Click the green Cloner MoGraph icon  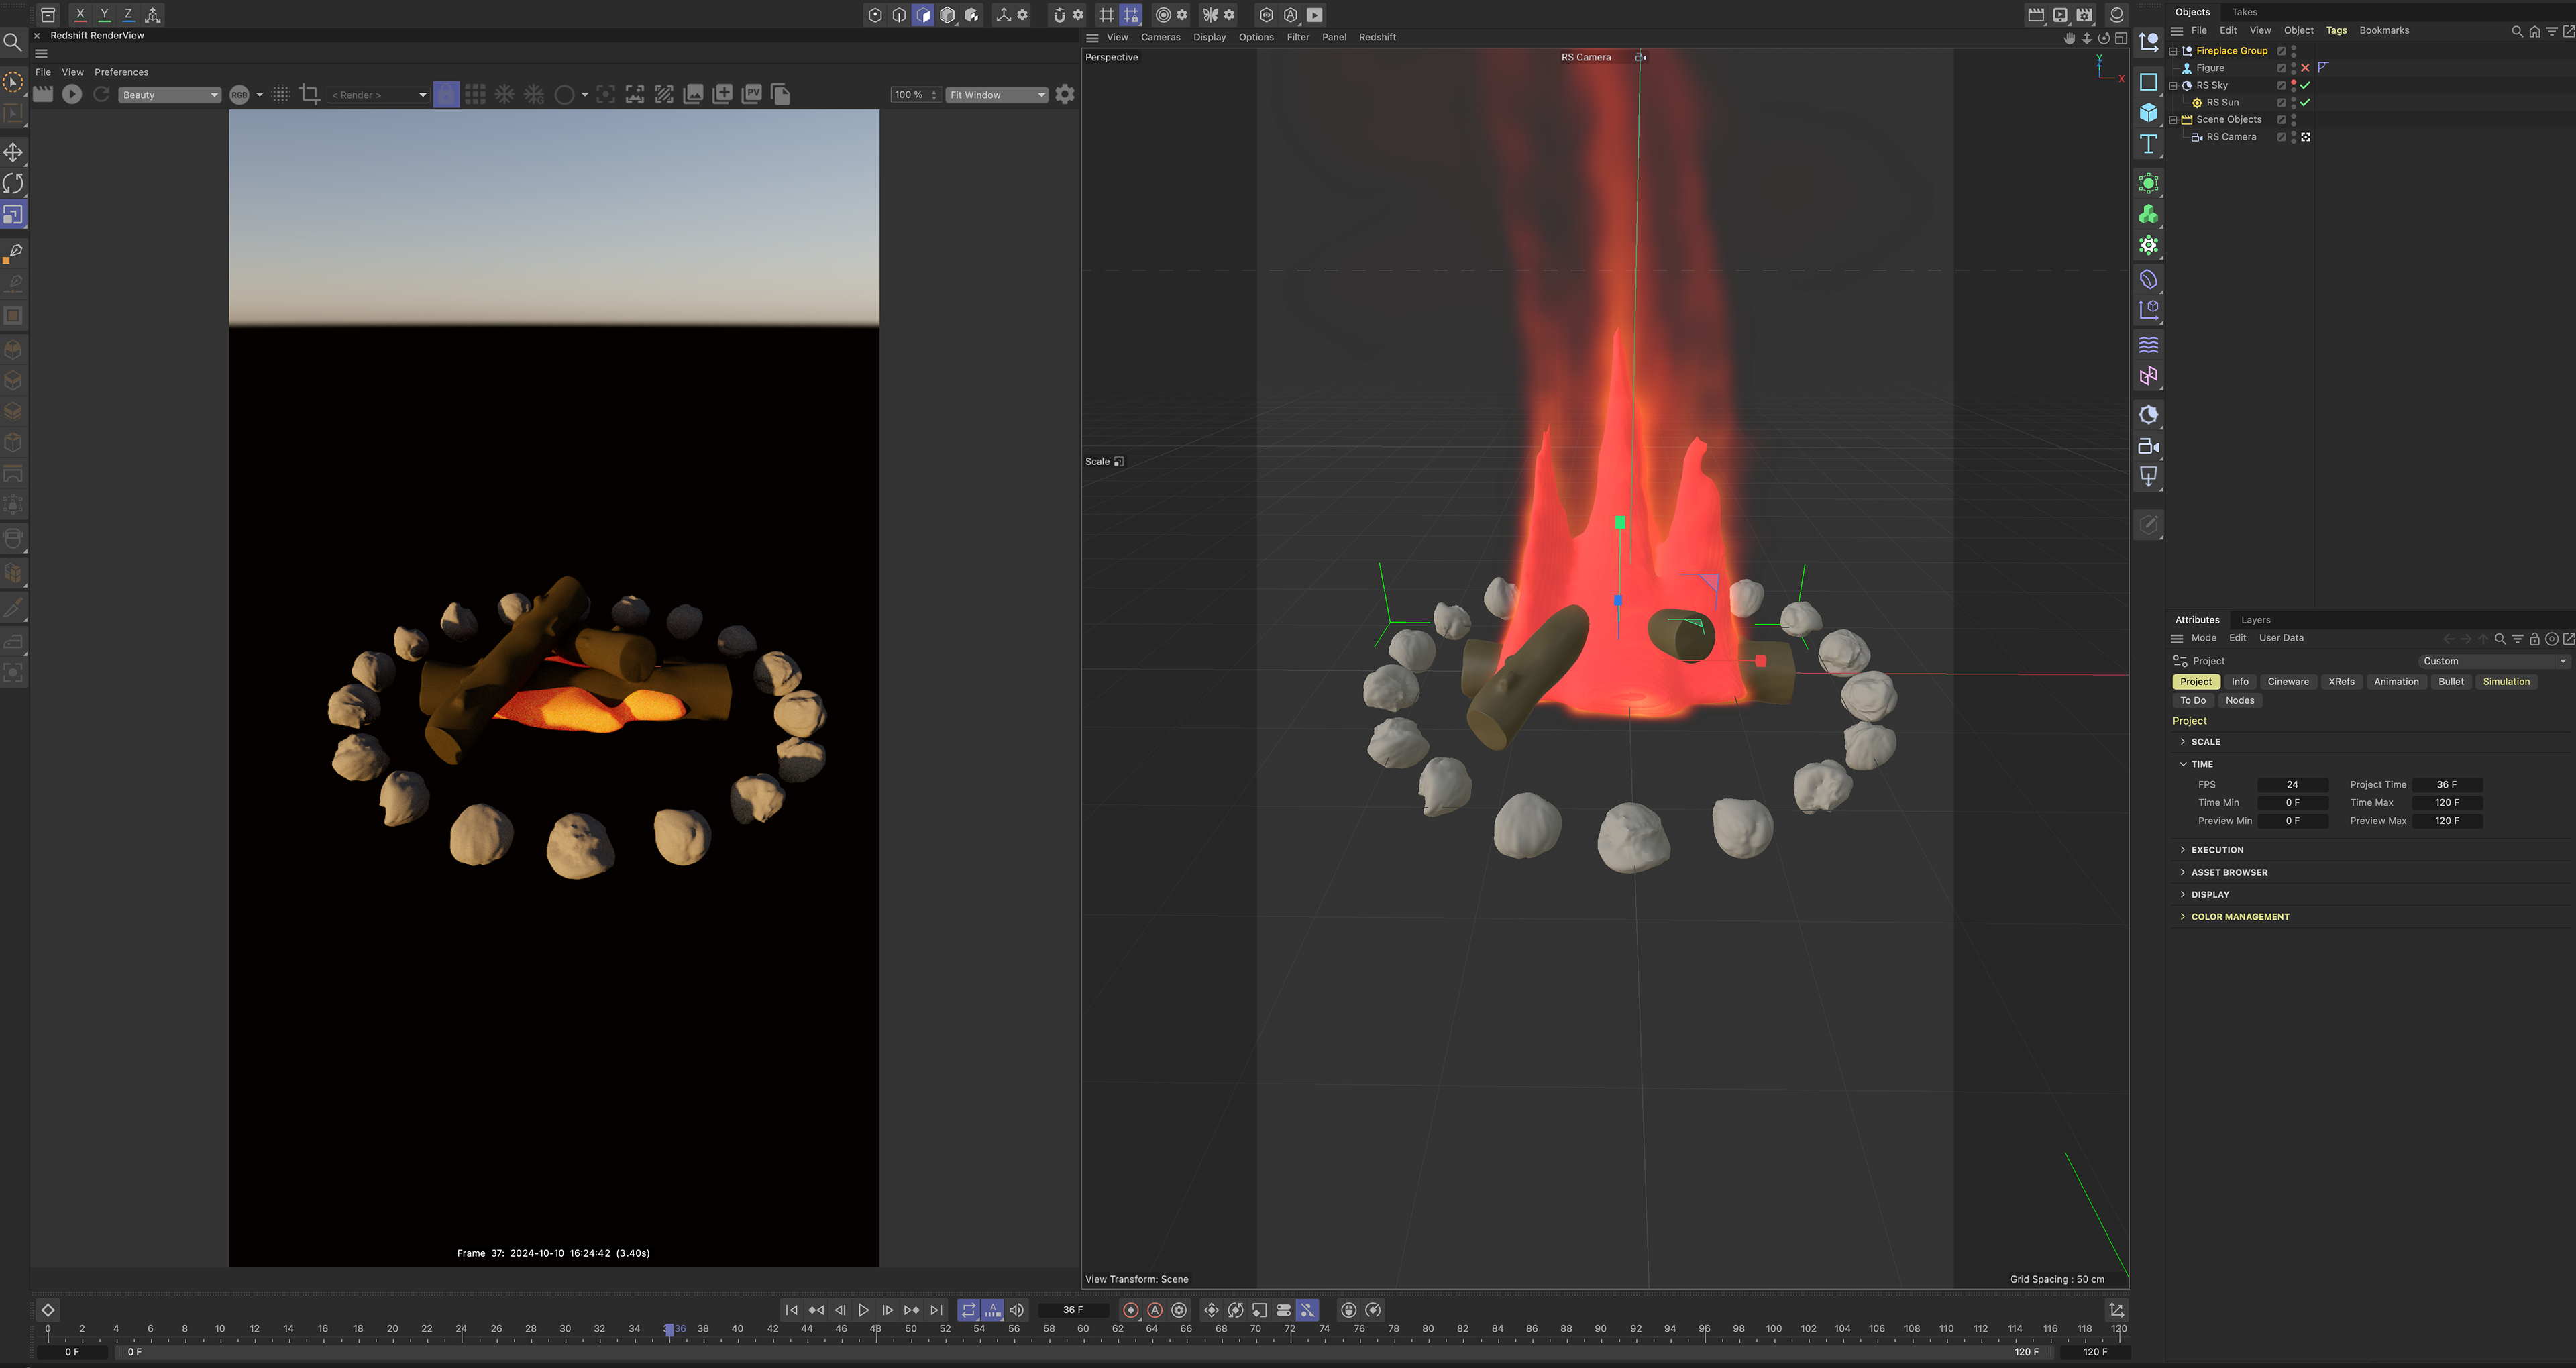(x=2148, y=214)
